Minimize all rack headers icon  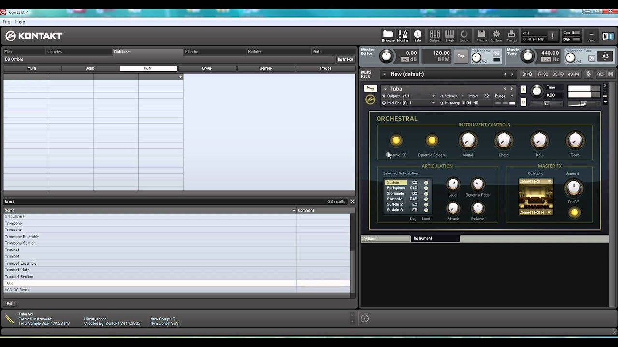611,74
